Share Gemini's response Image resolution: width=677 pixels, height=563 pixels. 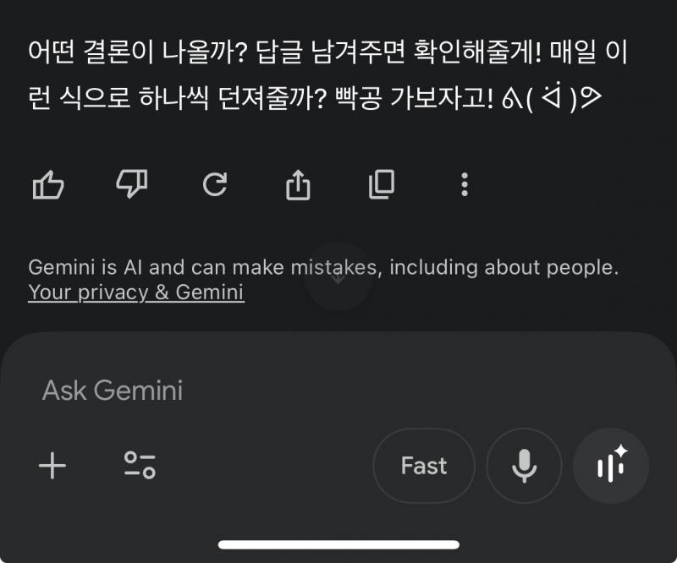(x=297, y=183)
